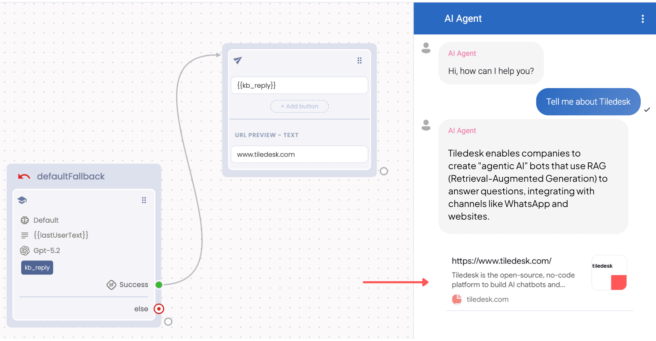
Task: Grab the reply block drag handle dots
Action: (359, 61)
